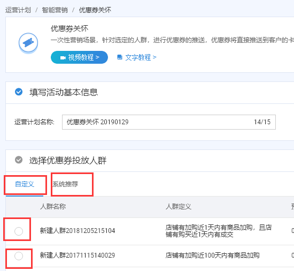Switch to the 系统推荐 tab

[x=65, y=184]
